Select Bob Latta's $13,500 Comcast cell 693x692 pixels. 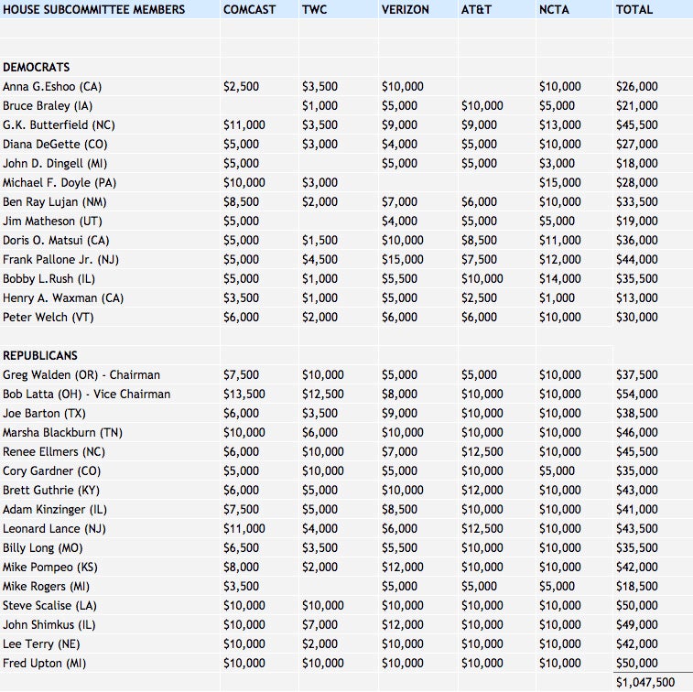click(x=244, y=394)
